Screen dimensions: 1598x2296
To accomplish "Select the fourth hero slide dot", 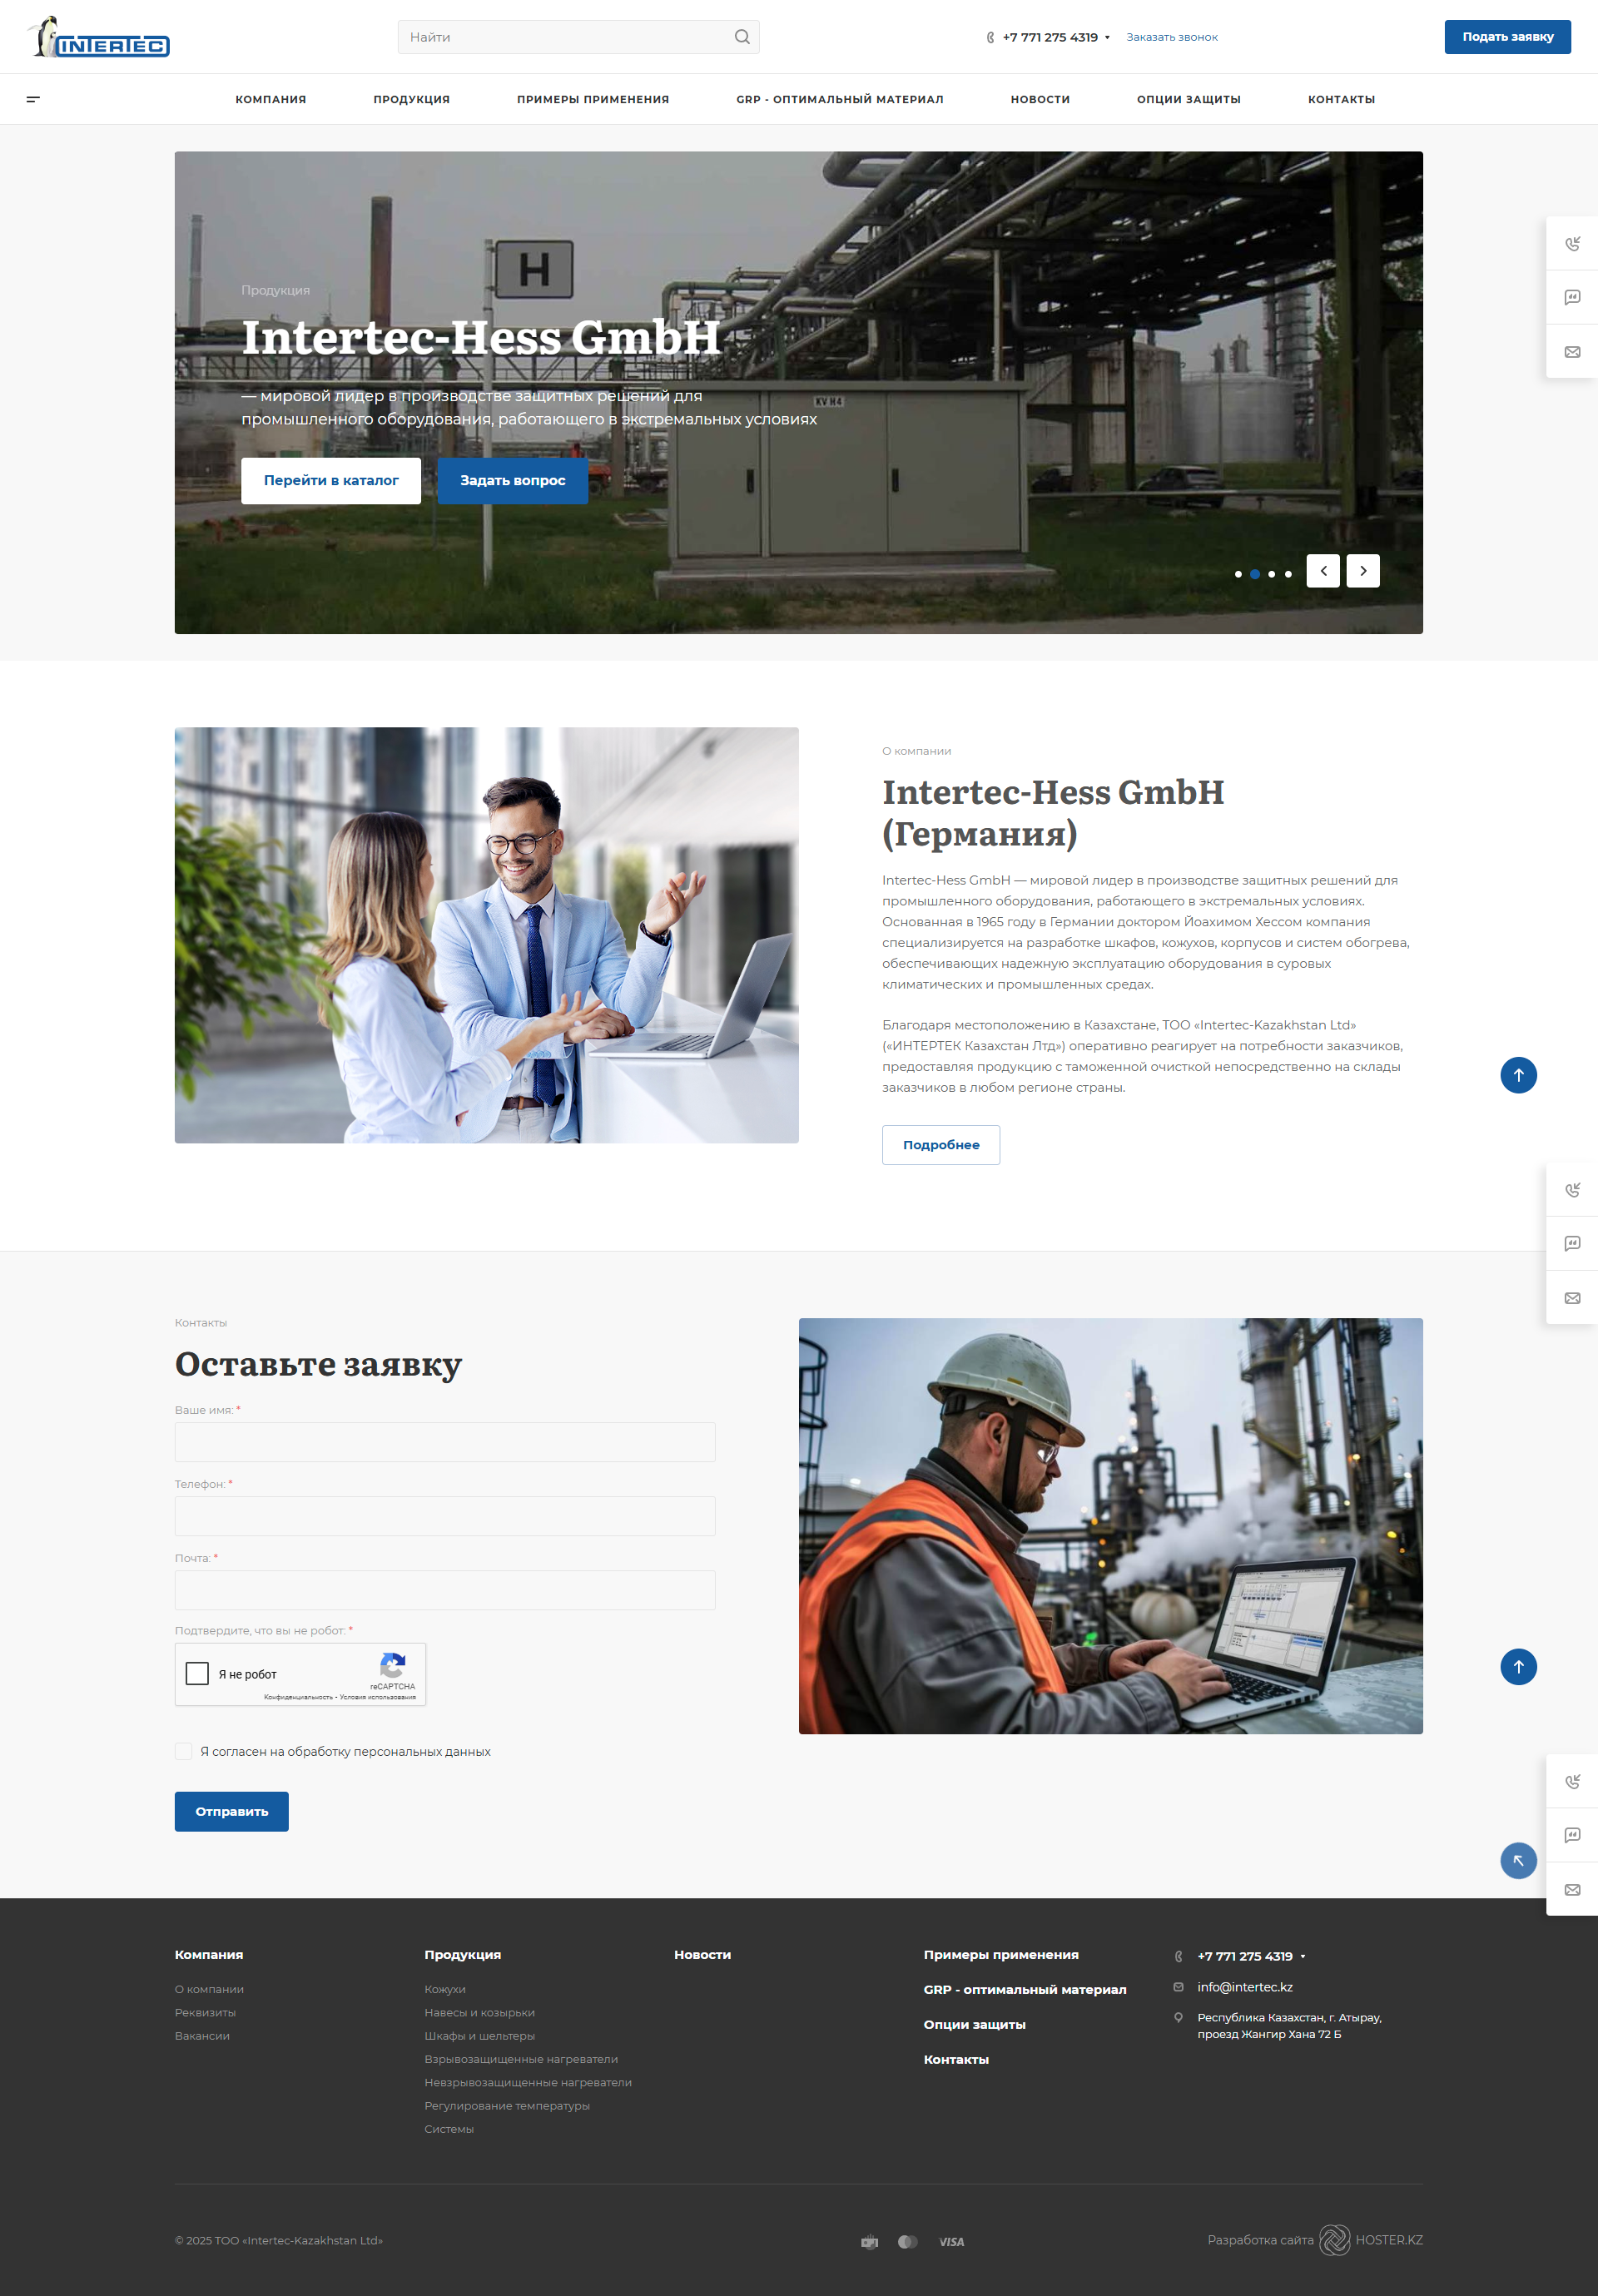I will click(x=1288, y=574).
